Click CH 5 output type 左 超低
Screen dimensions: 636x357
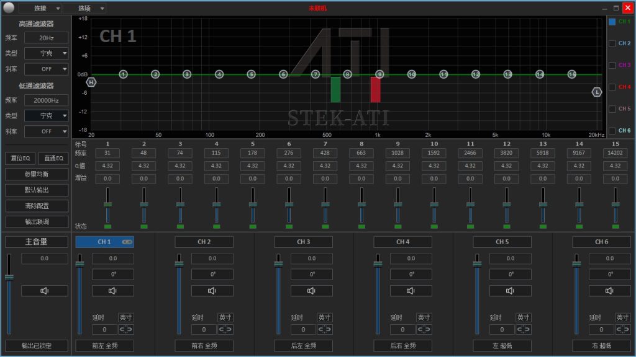click(x=502, y=346)
